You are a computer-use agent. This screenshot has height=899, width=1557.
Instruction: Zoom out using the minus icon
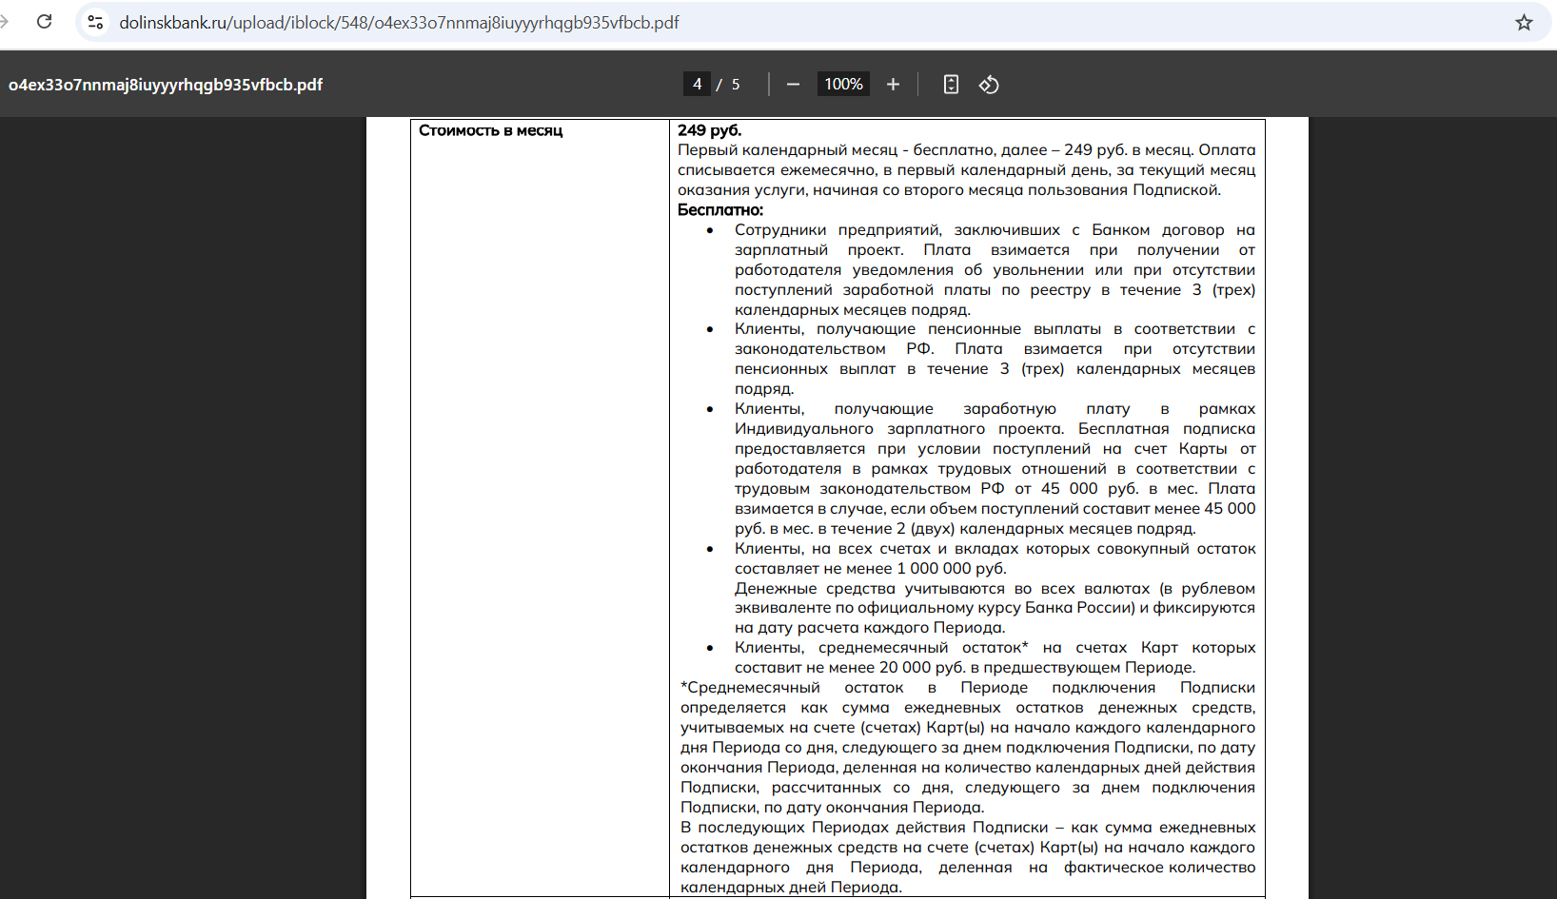point(793,85)
